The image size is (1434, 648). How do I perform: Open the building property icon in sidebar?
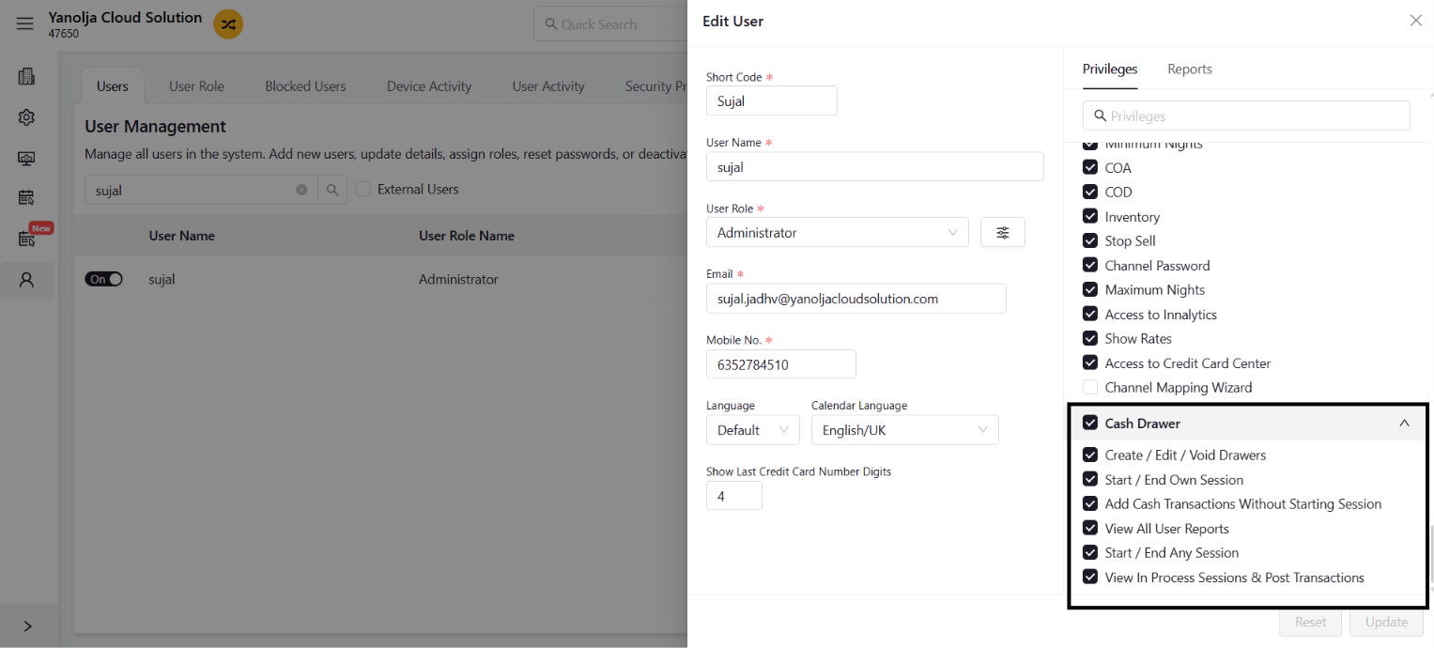pyautogui.click(x=26, y=77)
